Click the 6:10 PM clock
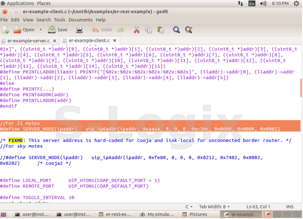Image resolution: width=303 pixels, height=219 pixels. pyautogui.click(x=280, y=3)
